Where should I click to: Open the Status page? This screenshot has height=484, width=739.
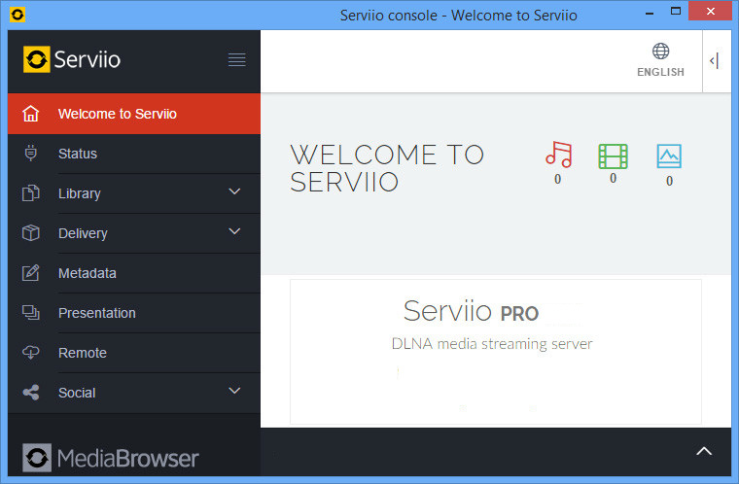pos(134,154)
